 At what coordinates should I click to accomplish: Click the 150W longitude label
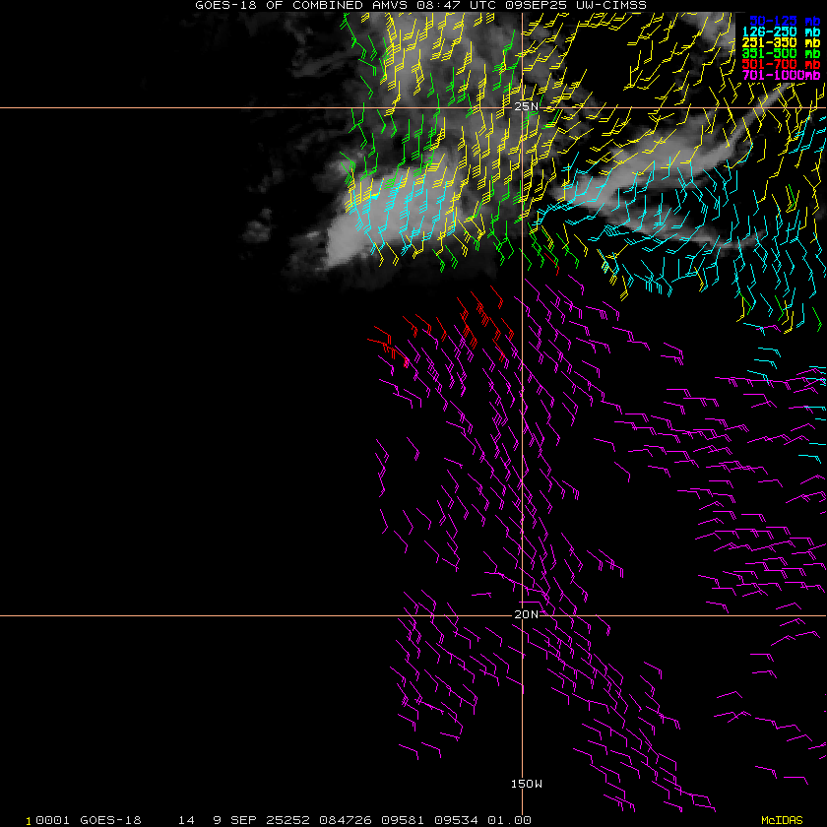tap(527, 784)
